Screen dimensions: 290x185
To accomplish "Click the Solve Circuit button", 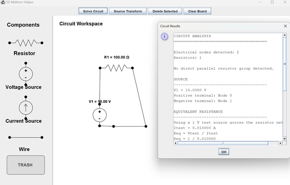I will pyautogui.click(x=93, y=11).
